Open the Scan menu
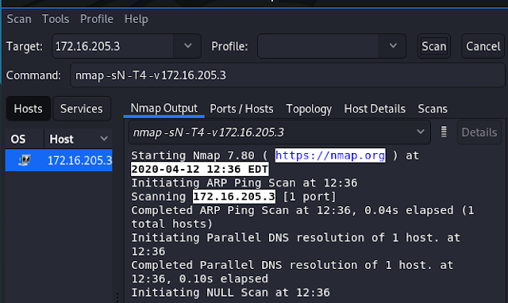The width and height of the screenshot is (508, 303). coord(19,19)
